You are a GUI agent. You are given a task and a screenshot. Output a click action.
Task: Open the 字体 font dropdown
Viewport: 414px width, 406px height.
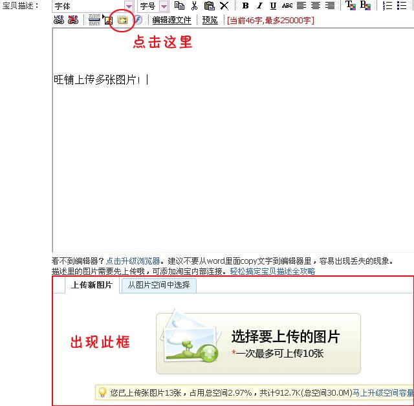(x=93, y=6)
